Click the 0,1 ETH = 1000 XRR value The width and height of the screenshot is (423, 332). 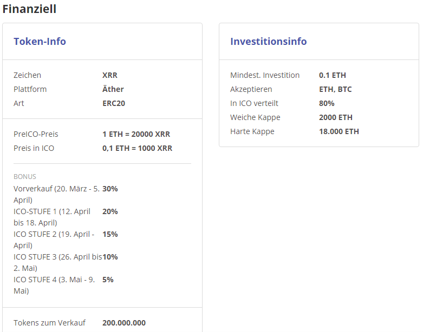tap(137, 148)
